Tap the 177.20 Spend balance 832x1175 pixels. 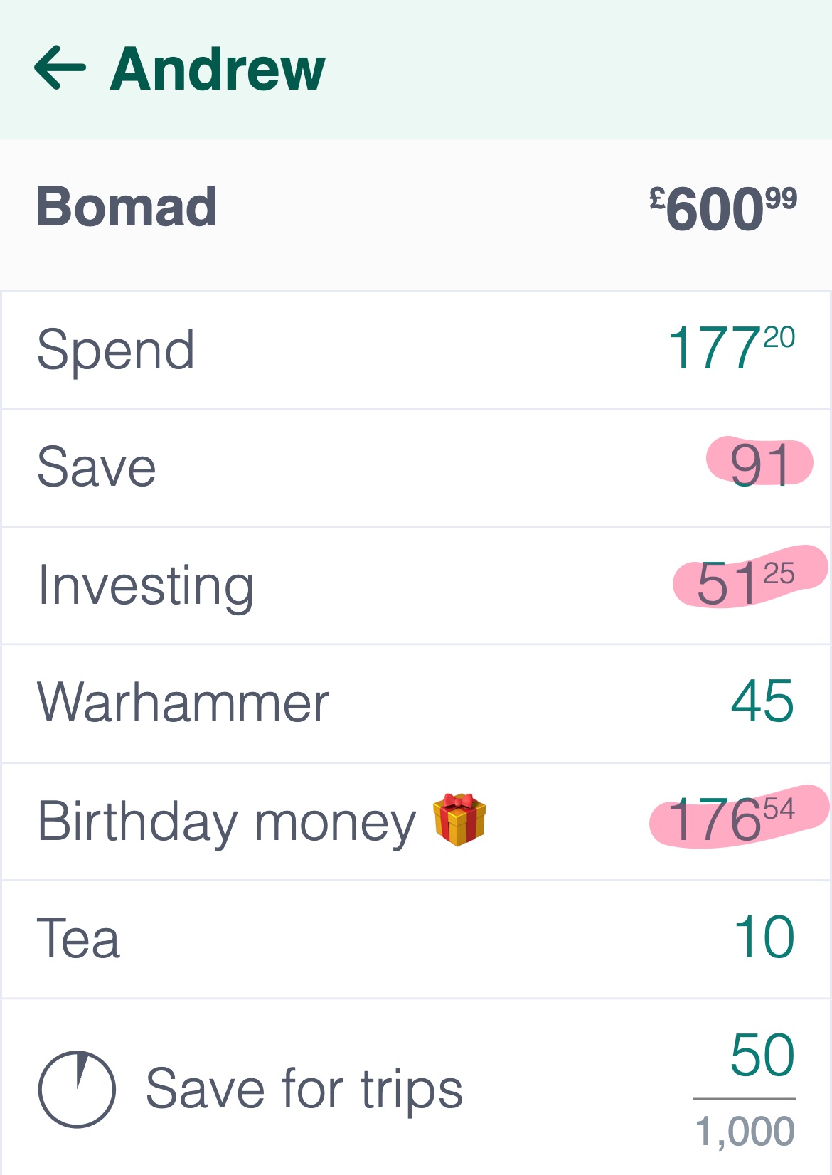pos(732,348)
